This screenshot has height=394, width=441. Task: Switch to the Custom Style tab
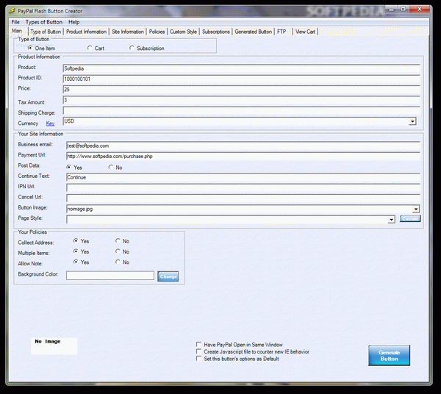point(183,32)
